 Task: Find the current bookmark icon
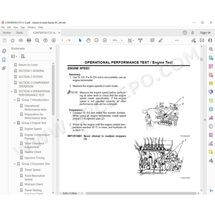point(23,56)
